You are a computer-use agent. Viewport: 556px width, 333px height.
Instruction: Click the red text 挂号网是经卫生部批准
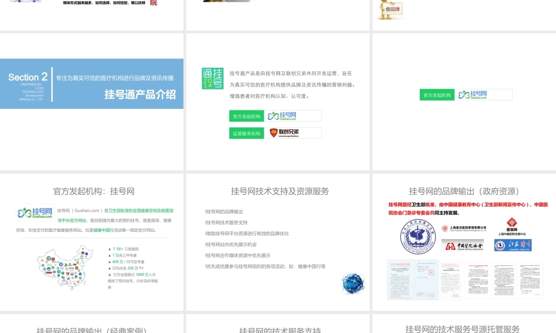coord(411,205)
